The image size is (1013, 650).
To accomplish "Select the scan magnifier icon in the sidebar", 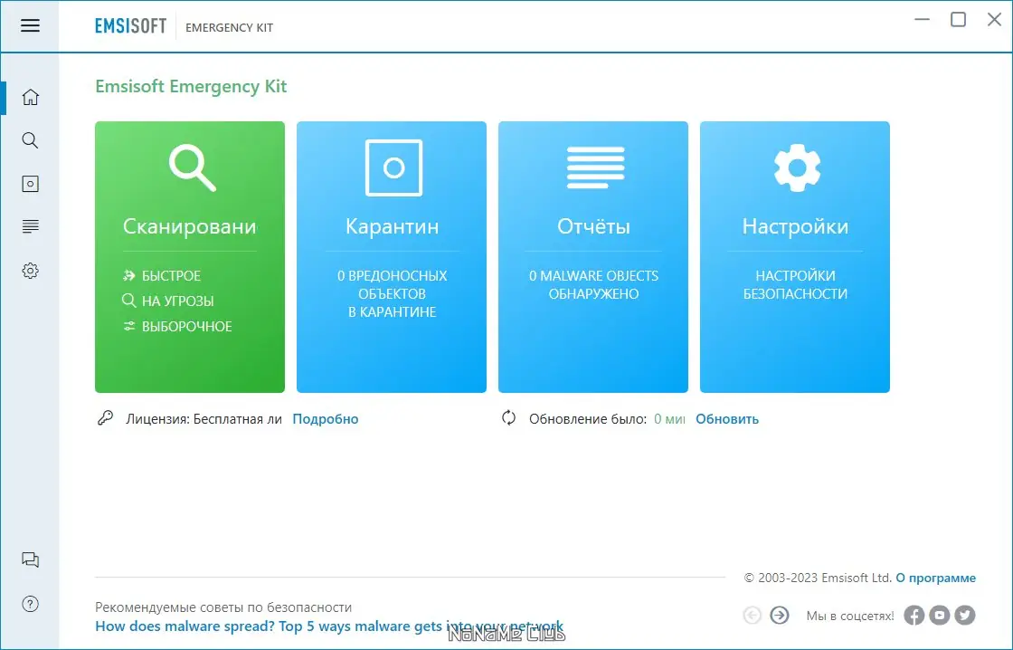I will pos(30,140).
